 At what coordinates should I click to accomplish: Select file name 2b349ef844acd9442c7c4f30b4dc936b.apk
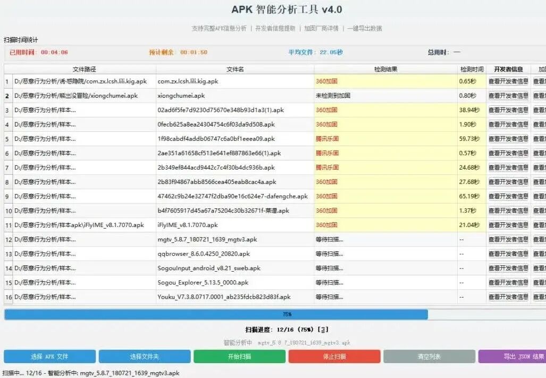tap(235, 167)
